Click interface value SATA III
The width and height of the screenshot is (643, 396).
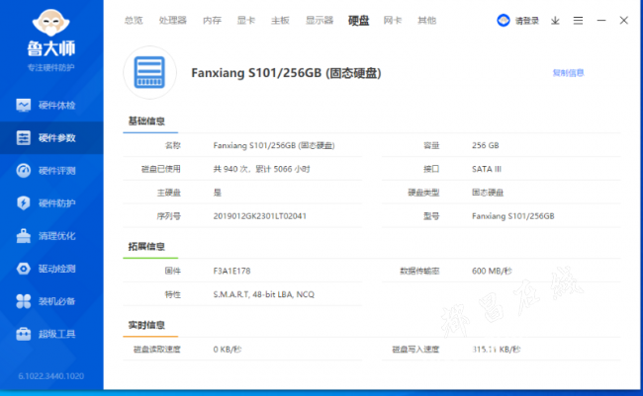[x=487, y=169]
